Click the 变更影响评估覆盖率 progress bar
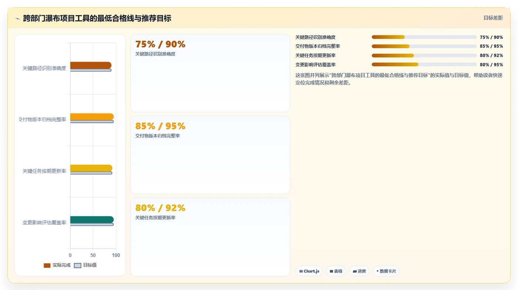The height and width of the screenshot is (290, 518). pos(424,64)
